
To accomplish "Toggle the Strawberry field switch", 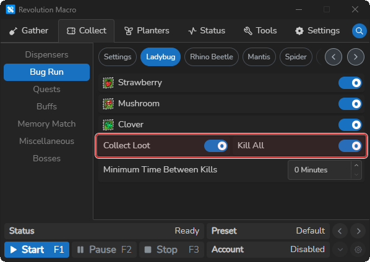I will tap(350, 83).
